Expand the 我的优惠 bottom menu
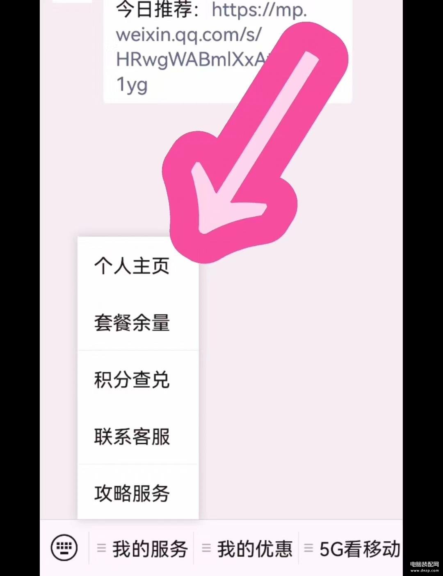The width and height of the screenshot is (443, 576). [x=247, y=548]
